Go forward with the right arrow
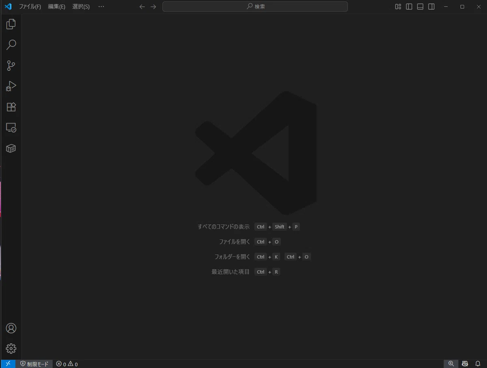 click(x=153, y=6)
